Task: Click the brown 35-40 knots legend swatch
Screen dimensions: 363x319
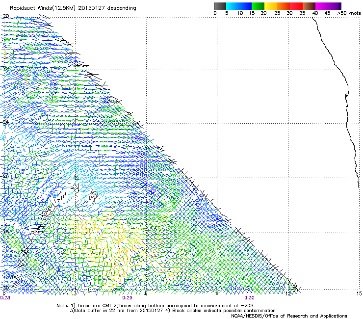Action: 309,6
